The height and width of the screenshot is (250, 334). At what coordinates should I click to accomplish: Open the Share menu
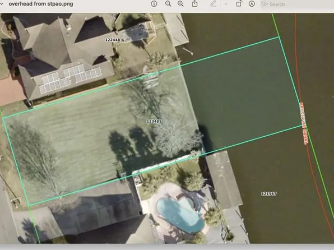tap(194, 3)
